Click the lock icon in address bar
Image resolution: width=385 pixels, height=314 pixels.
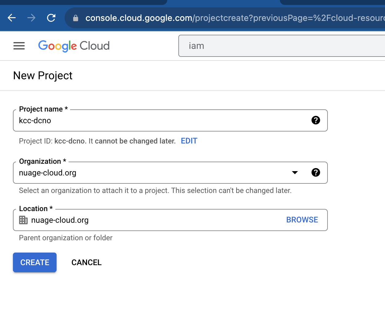click(76, 18)
